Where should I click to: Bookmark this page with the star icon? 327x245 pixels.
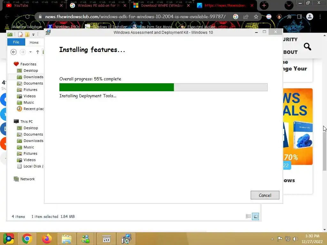click(256, 17)
